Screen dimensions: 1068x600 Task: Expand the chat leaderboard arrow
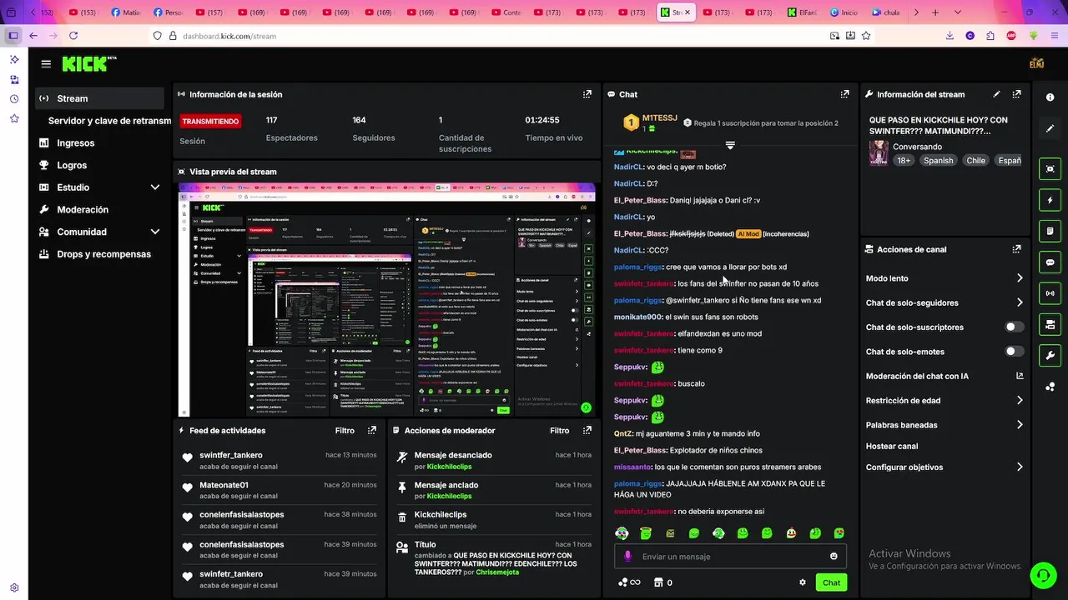coord(730,145)
